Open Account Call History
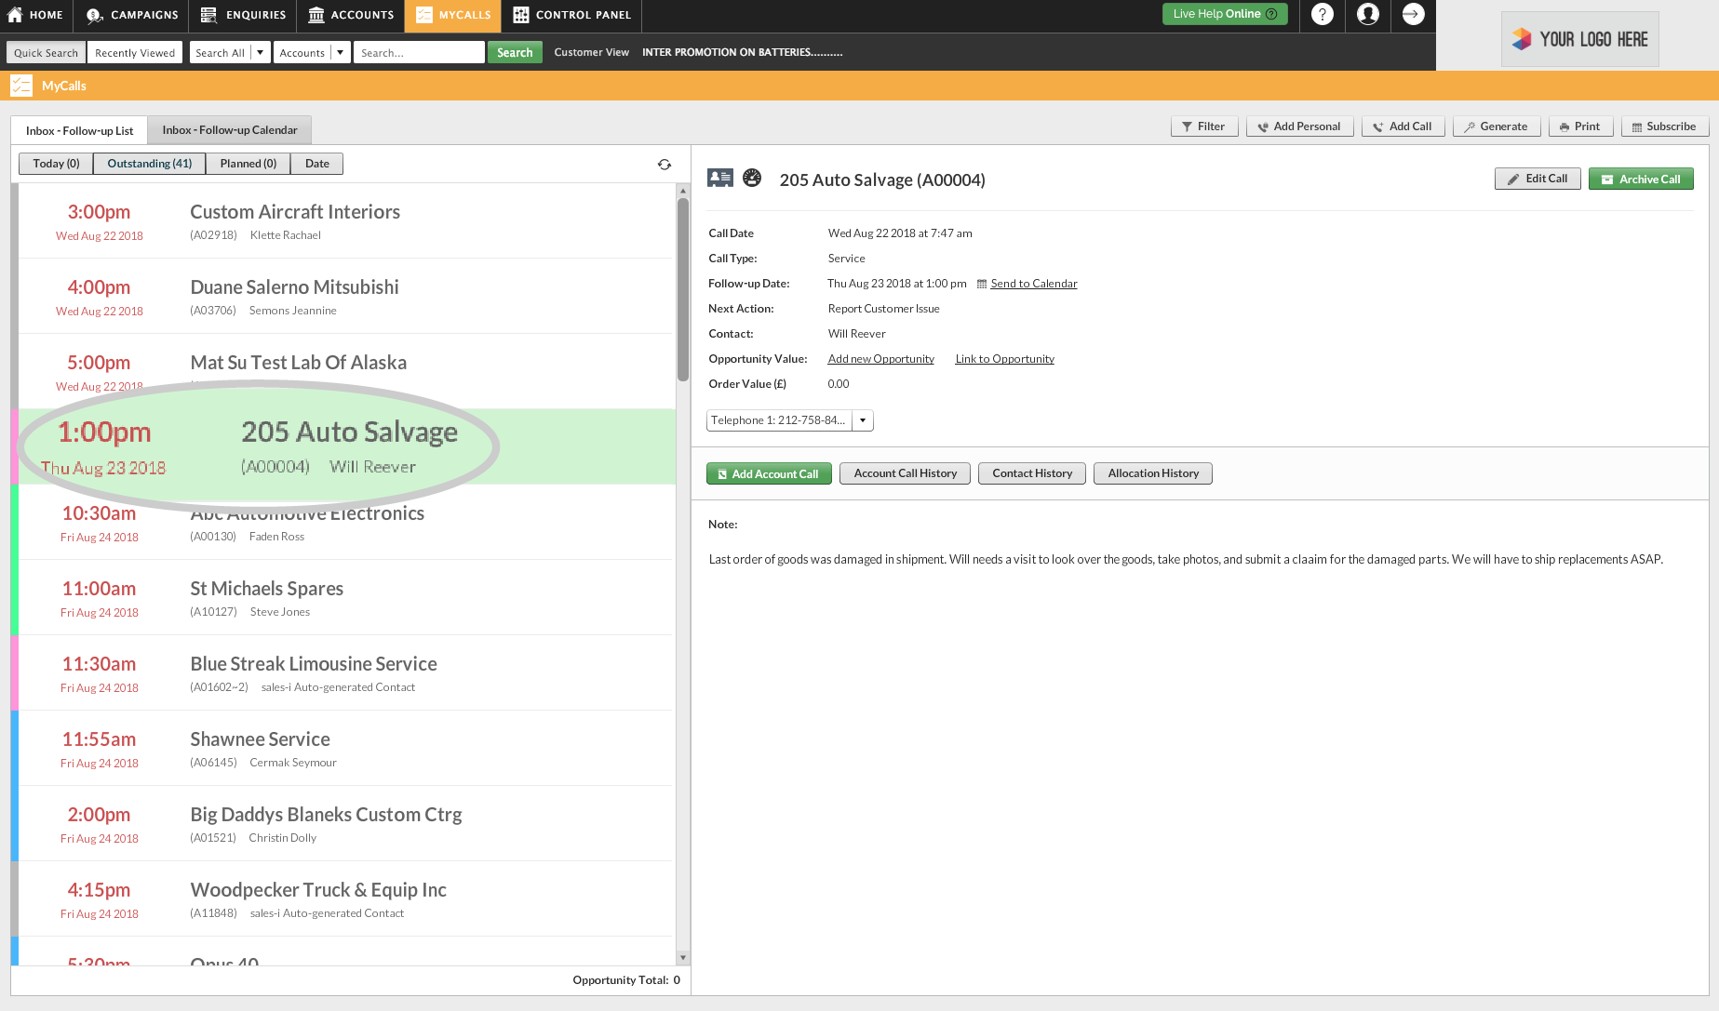Screen dimensions: 1719x1011 click(x=905, y=473)
